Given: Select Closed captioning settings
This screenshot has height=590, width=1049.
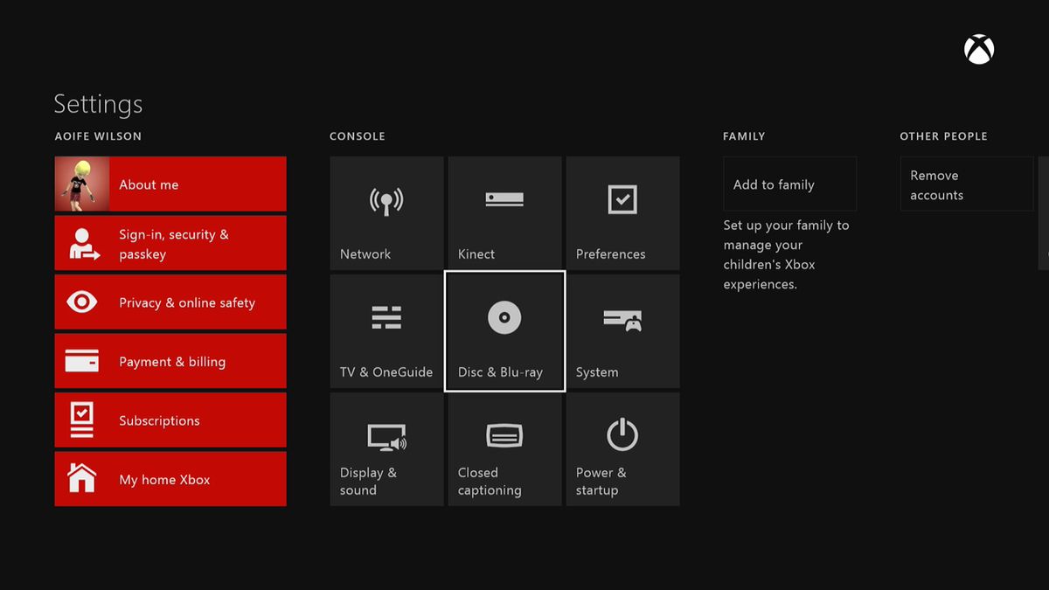Looking at the screenshot, I should [x=504, y=448].
